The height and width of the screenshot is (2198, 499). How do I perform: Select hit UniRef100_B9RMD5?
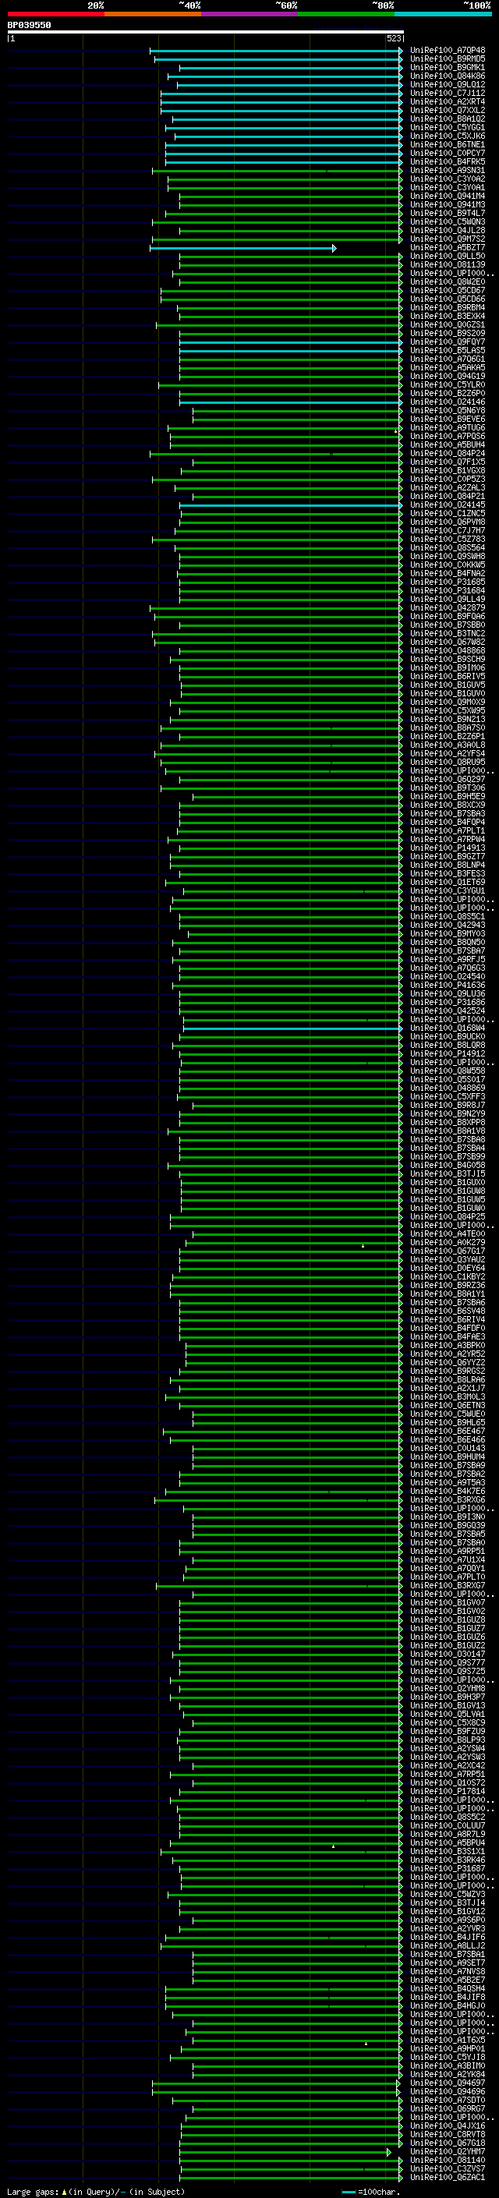(448, 59)
